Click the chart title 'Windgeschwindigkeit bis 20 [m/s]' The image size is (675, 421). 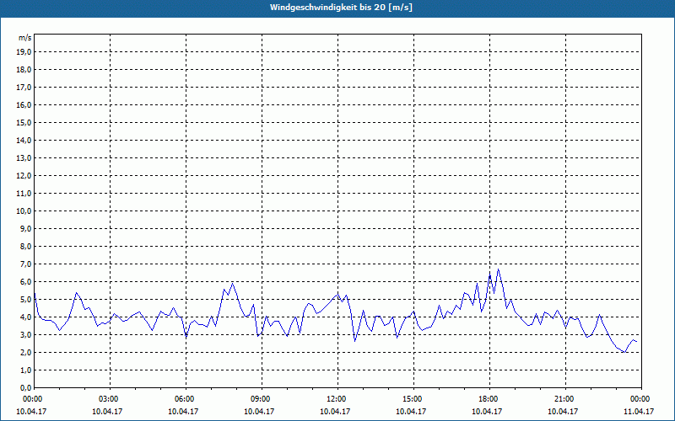tap(341, 8)
